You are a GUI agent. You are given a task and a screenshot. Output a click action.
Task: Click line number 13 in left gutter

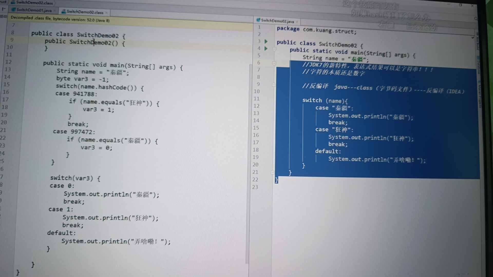pos(8,70)
